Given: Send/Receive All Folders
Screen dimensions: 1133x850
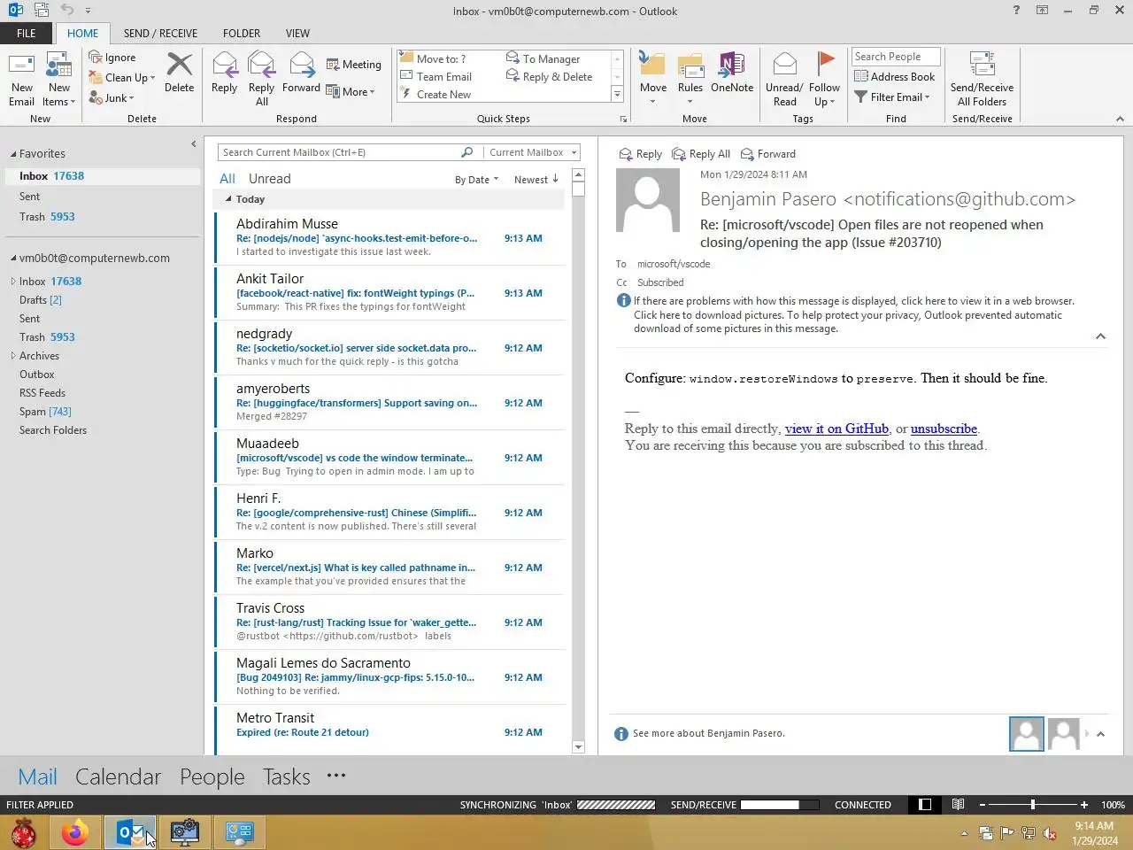Looking at the screenshot, I should [982, 79].
